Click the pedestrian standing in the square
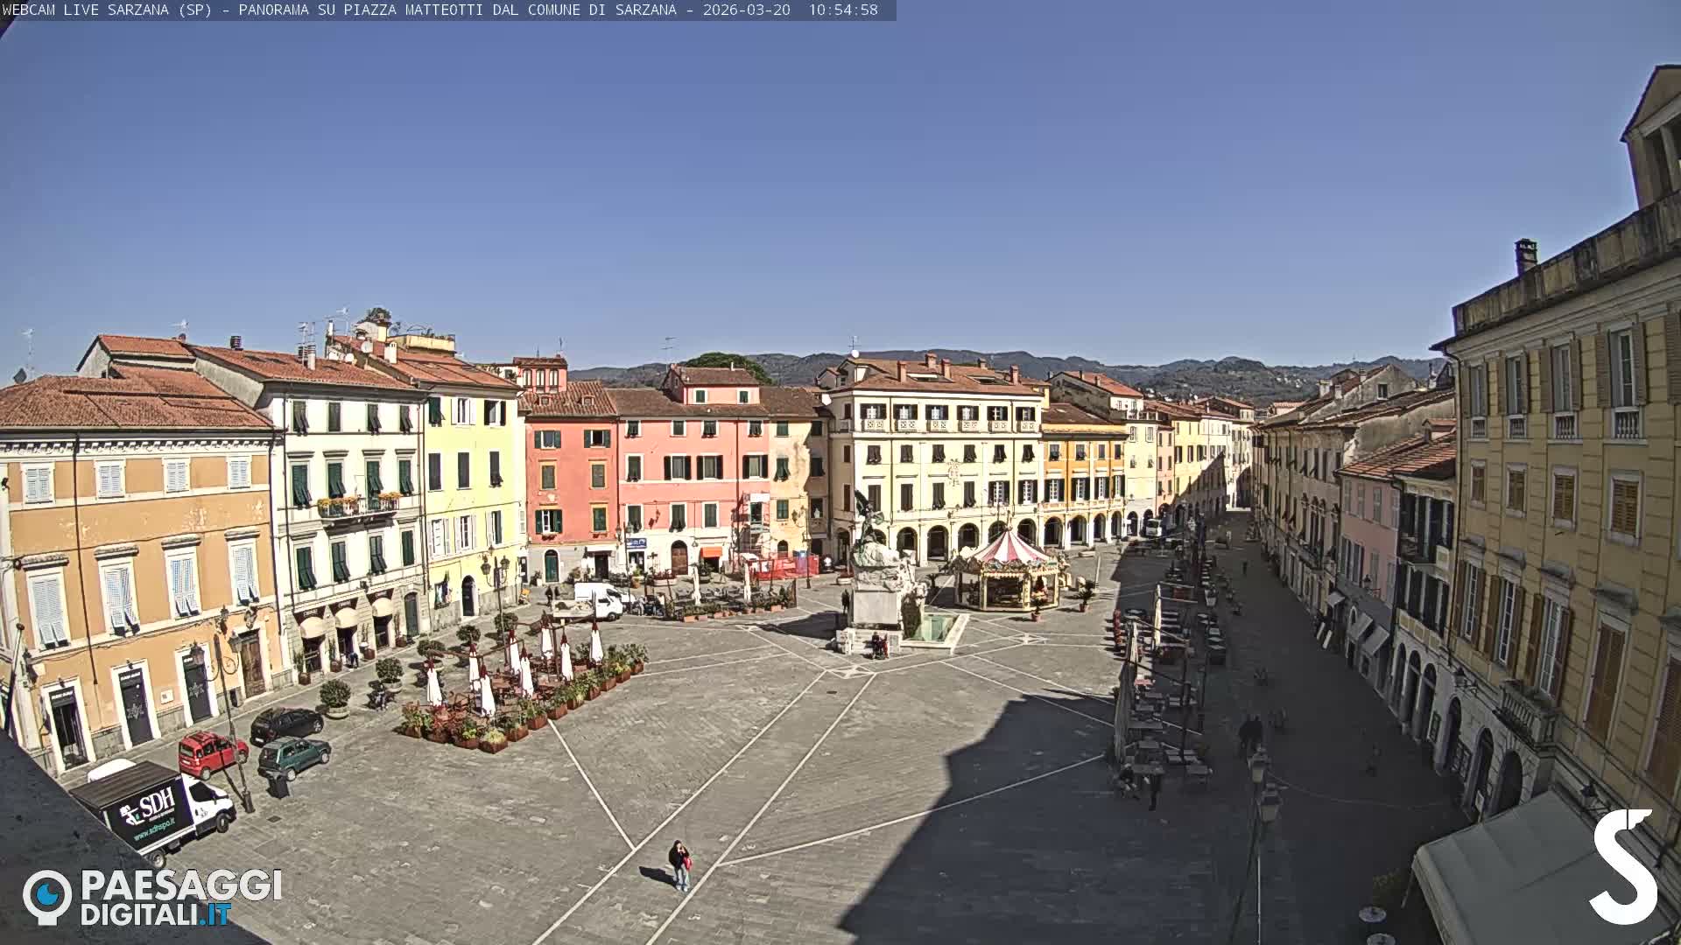The width and height of the screenshot is (1681, 945). [x=680, y=865]
